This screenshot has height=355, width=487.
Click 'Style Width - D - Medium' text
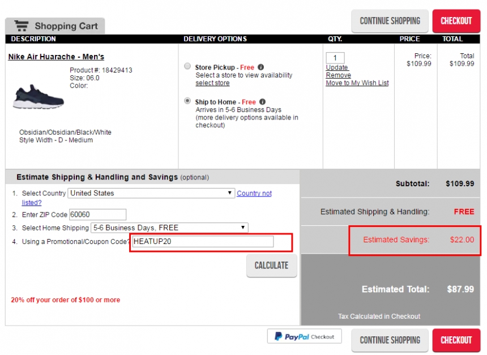[x=56, y=140]
